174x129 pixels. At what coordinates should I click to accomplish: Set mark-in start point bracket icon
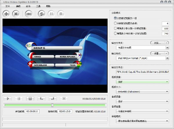click(x=41, y=99)
